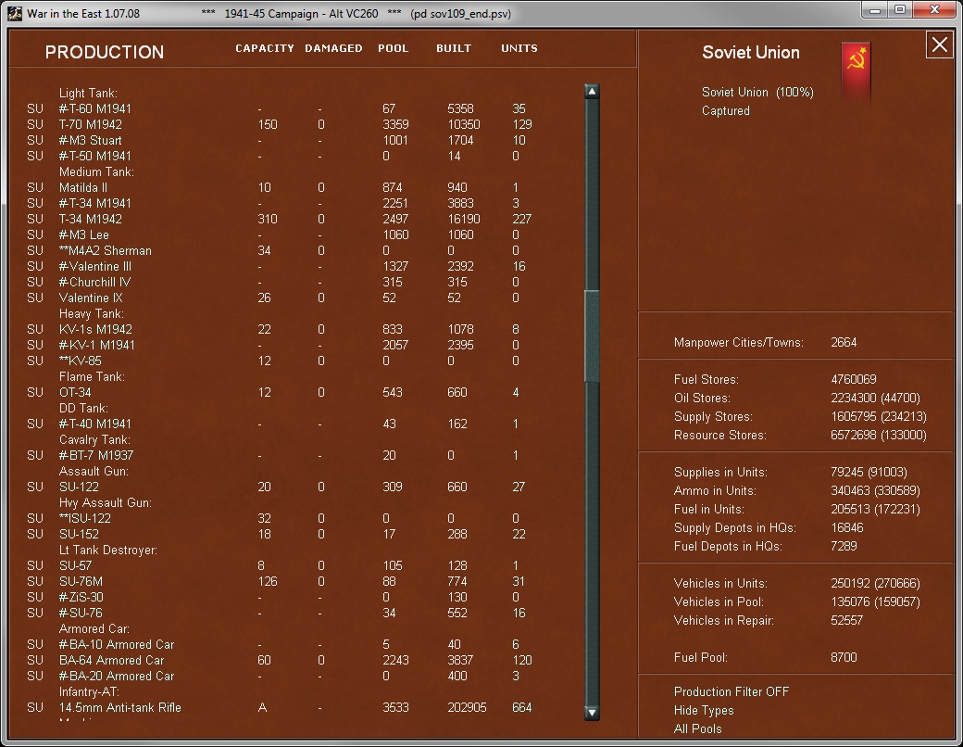Viewport: 963px width, 747px height.
Task: Toggle Production Filter OFF
Action: 731,691
